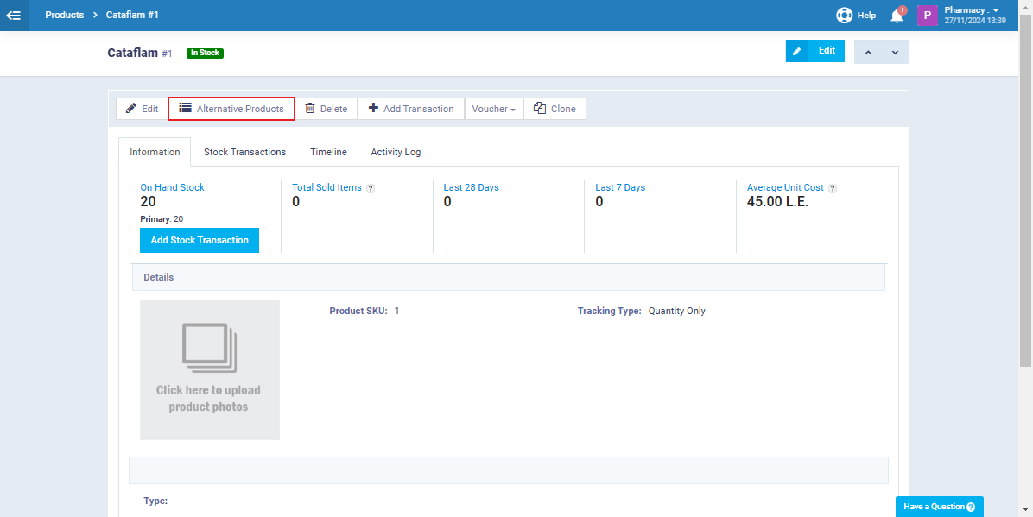Click the Type: - field text
This screenshot has height=517, width=1033.
158,501
